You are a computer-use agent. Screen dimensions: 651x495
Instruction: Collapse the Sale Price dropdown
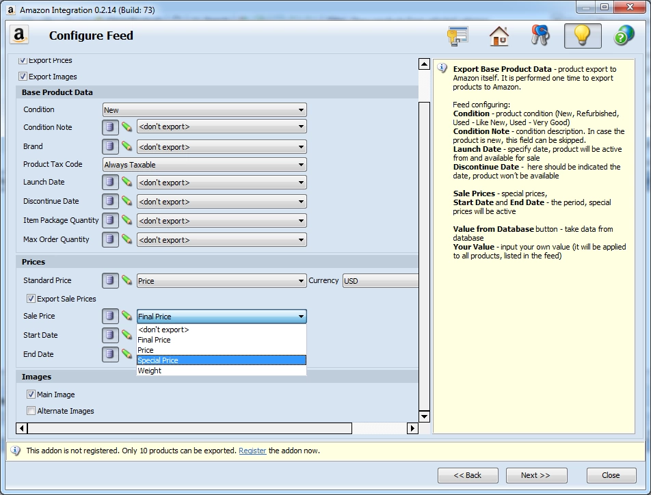tap(222, 317)
